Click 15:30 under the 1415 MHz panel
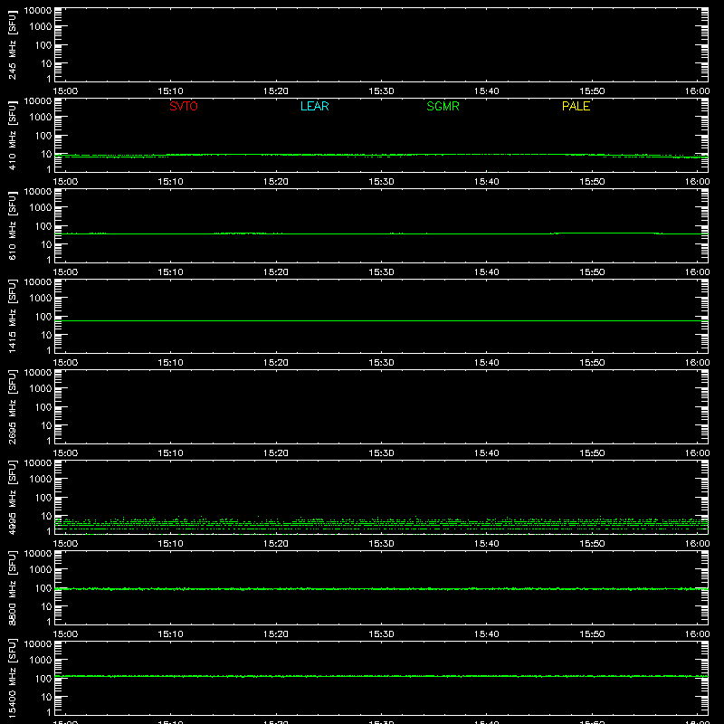 [381, 363]
